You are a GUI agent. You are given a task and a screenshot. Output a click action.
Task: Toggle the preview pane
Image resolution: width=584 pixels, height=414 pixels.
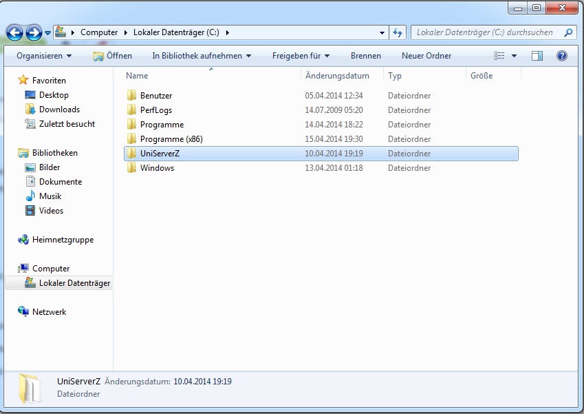pos(537,56)
